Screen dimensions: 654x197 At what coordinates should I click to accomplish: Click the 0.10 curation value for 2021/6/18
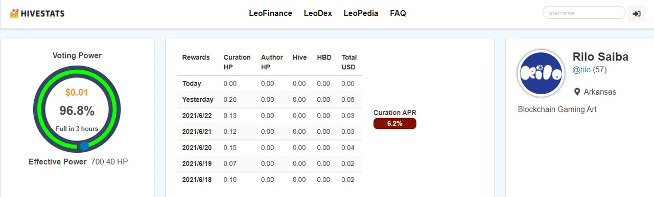click(x=230, y=180)
